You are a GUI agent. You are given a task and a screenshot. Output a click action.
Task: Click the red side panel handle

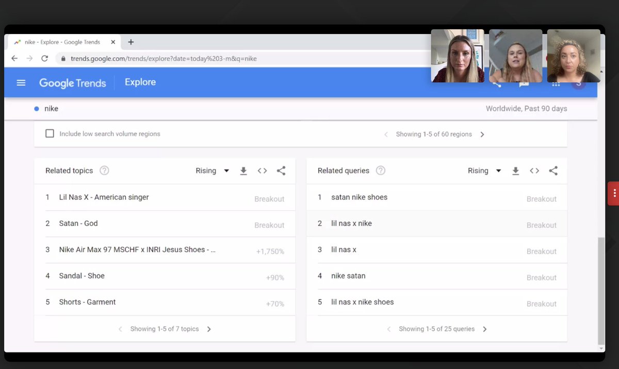(614, 194)
